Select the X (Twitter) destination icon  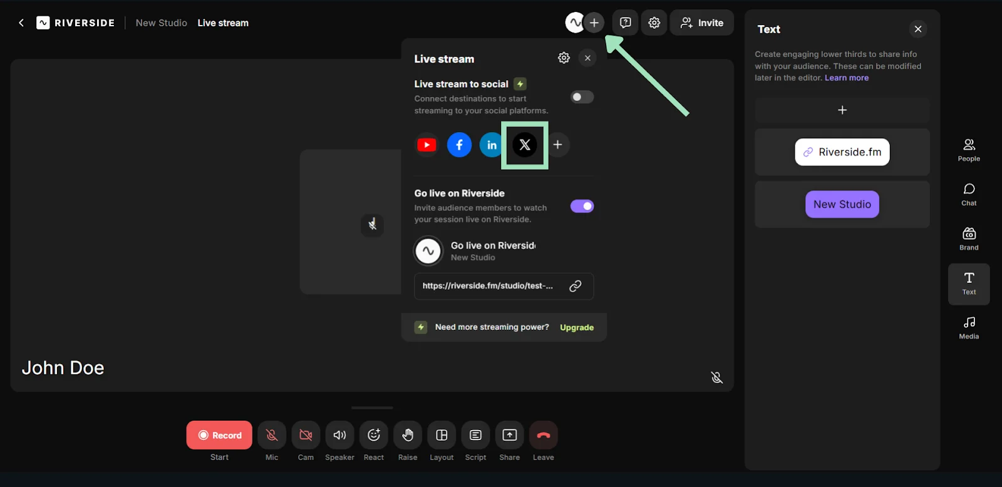[525, 145]
